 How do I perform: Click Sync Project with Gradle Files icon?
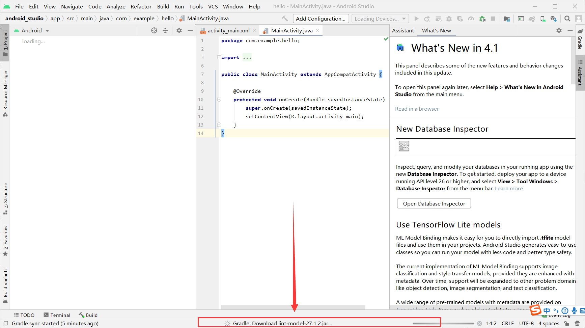(x=532, y=19)
